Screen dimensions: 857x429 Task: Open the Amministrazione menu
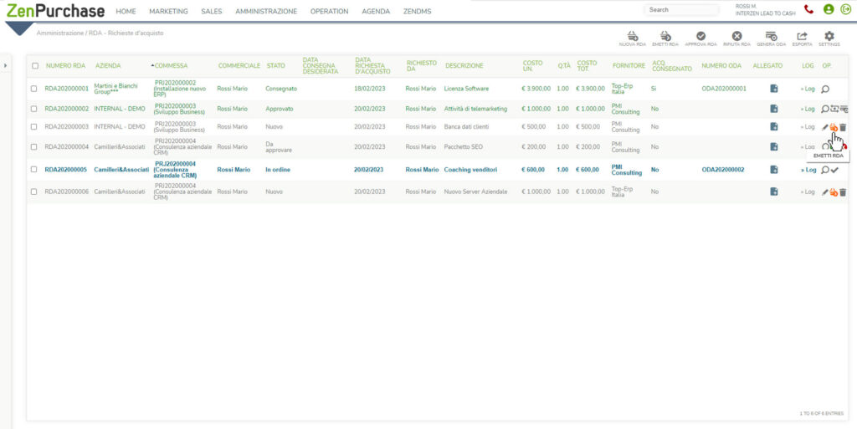[265, 11]
